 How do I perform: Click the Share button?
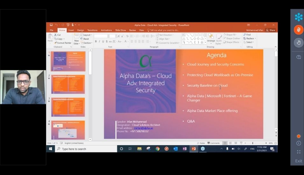point(271,30)
